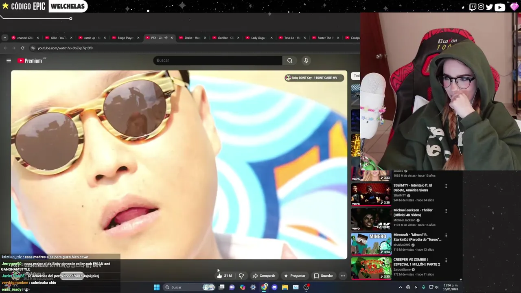The image size is (521, 293).
Task: Open more actions ellipsis beside Guardar
Action: (x=343, y=276)
